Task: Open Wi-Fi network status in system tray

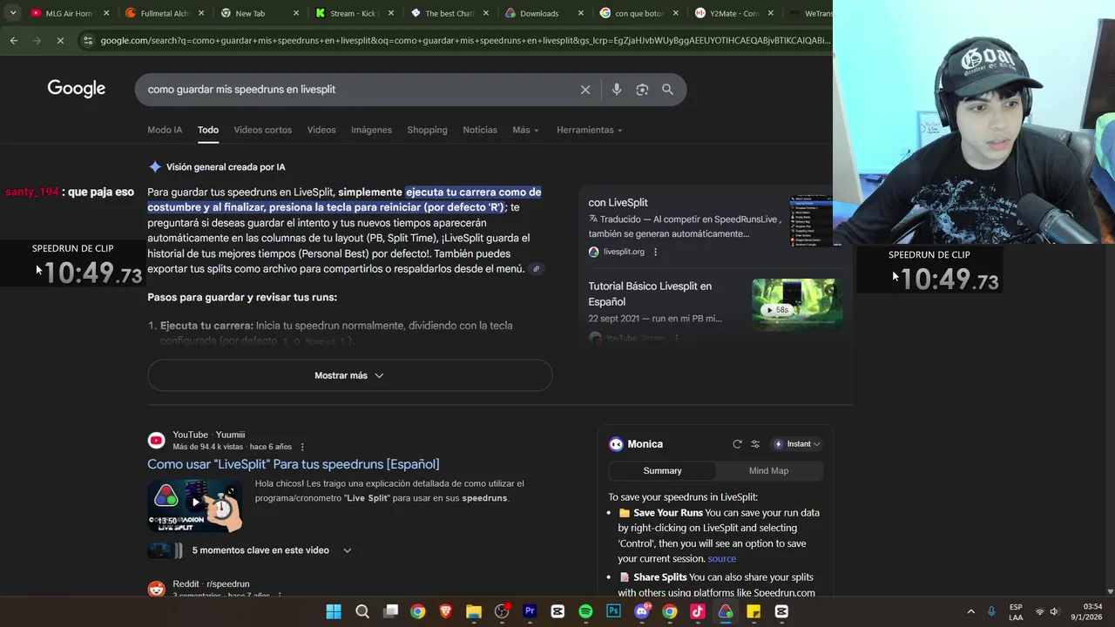Action: click(x=1039, y=611)
